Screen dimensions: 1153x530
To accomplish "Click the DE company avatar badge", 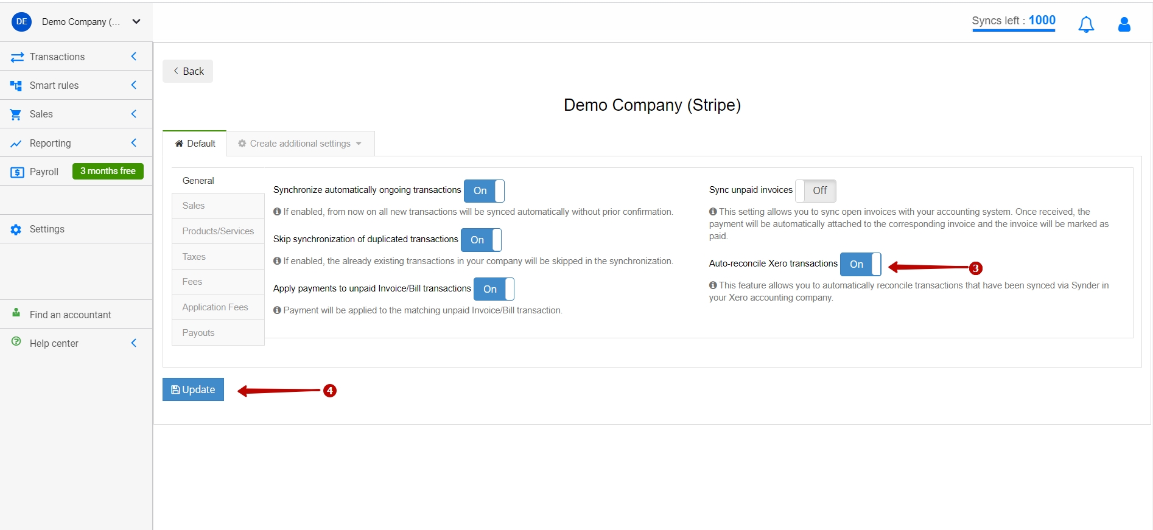I will click(x=22, y=22).
